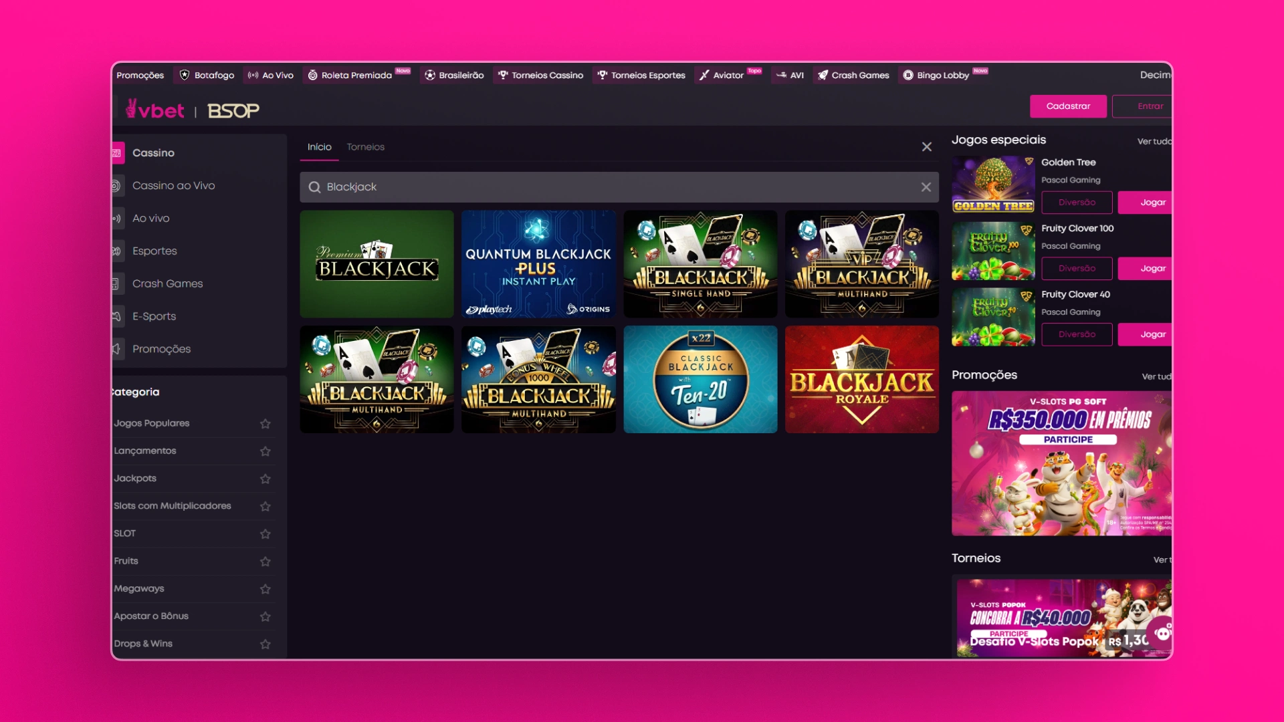Click the Esportes soccer ball icon

click(x=117, y=251)
